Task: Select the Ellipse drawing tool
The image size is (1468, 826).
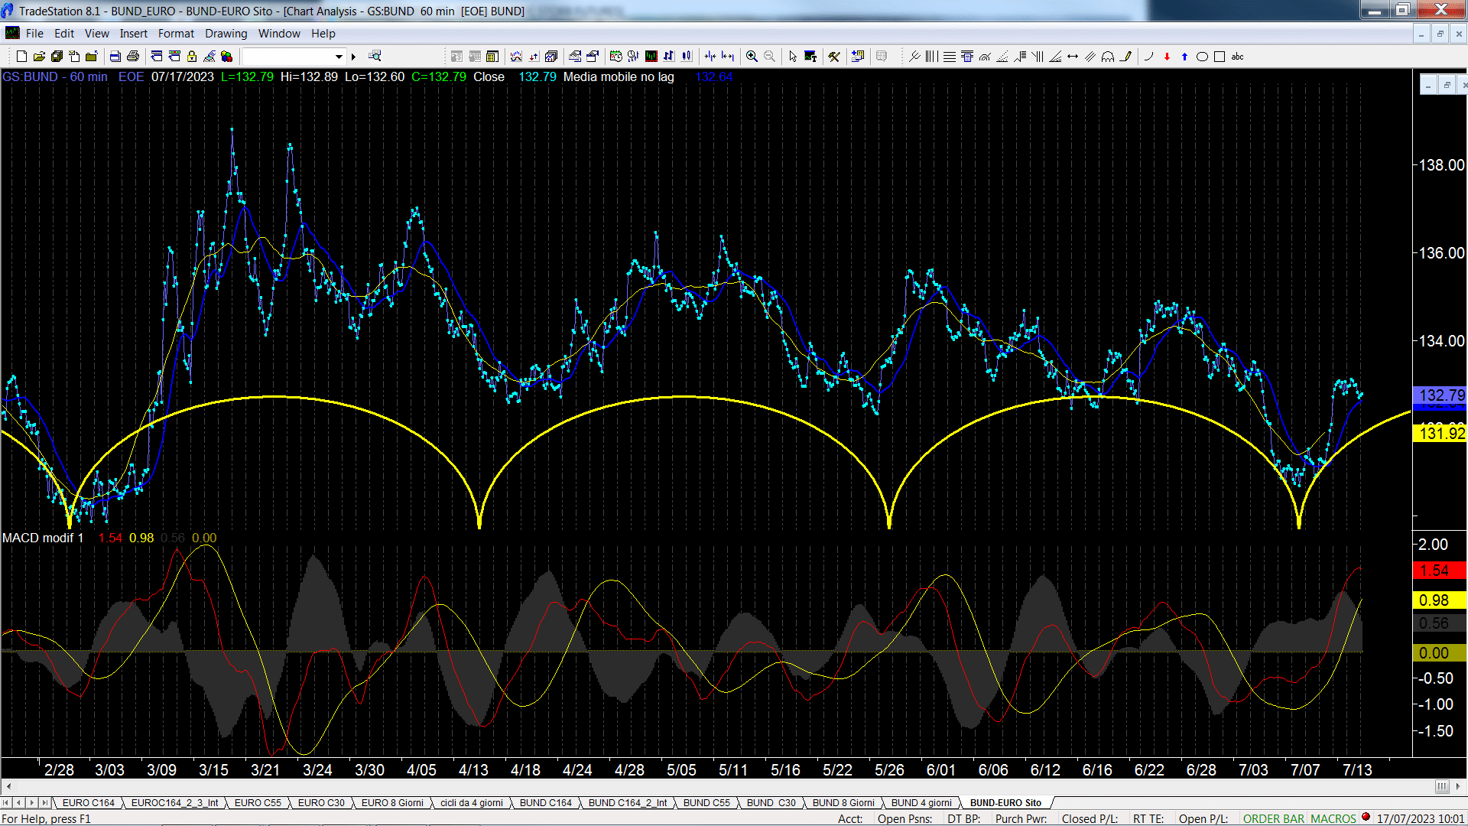Action: point(1202,56)
